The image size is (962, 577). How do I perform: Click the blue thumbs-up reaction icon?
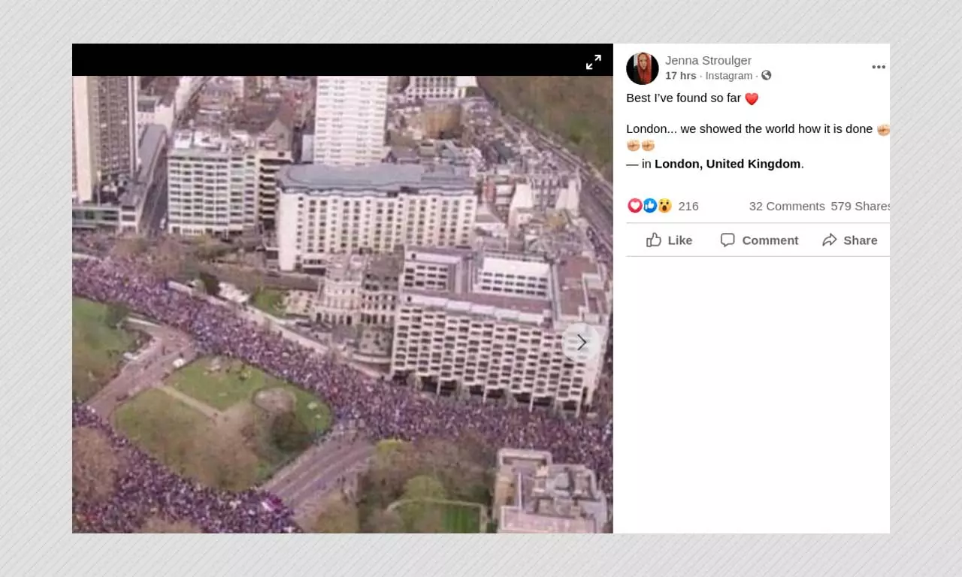coord(650,206)
